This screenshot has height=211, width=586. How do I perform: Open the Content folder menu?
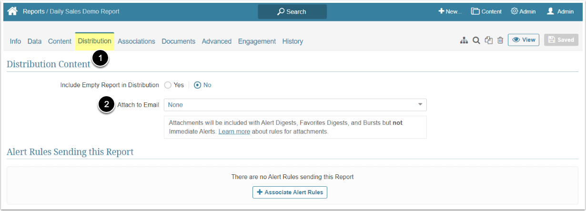pyautogui.click(x=486, y=11)
